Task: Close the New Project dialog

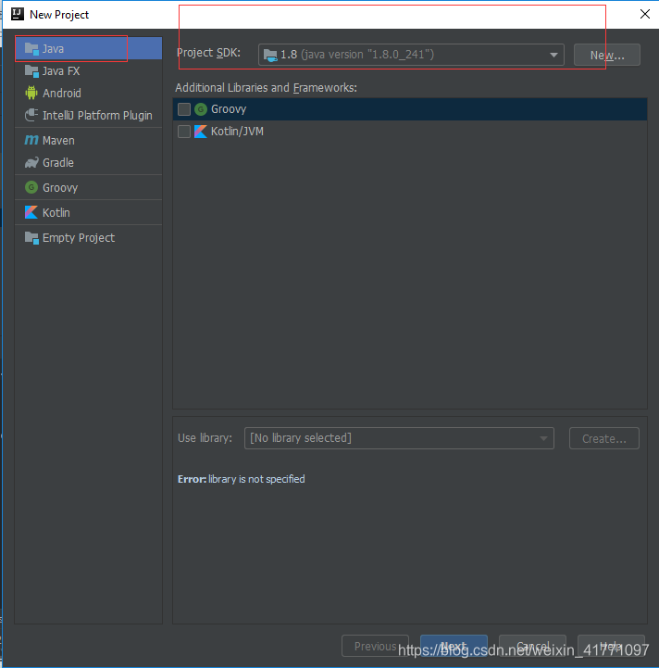Action: pyautogui.click(x=644, y=14)
